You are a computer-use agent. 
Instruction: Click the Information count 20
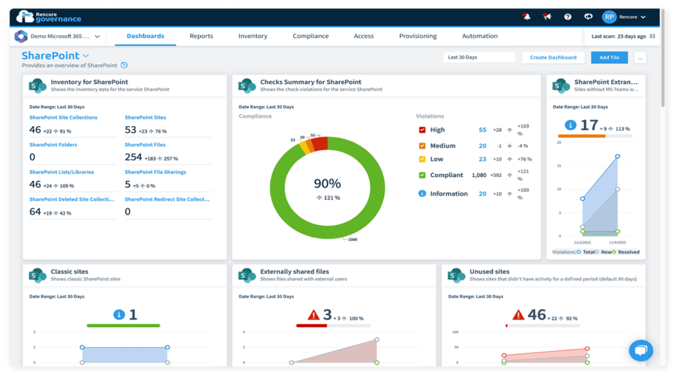click(x=482, y=193)
